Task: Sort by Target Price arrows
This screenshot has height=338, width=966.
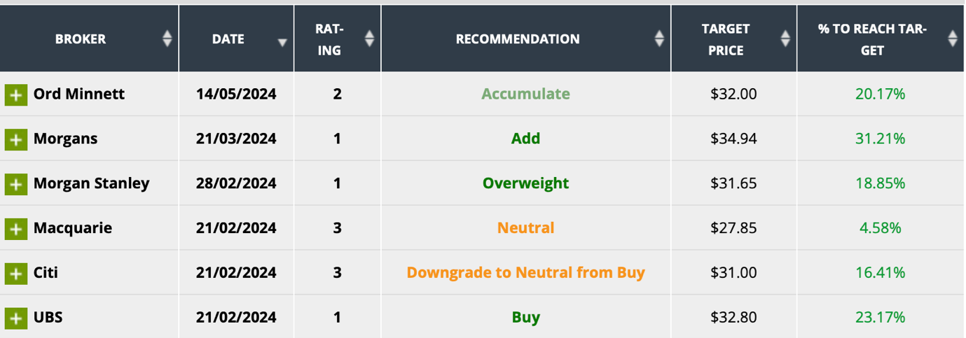Action: click(x=785, y=39)
